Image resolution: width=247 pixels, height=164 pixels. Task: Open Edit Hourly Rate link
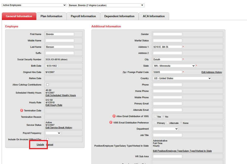(x=54, y=105)
